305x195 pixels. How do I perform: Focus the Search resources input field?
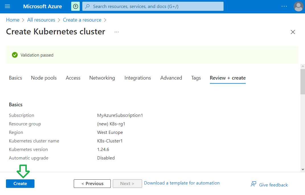157,6
